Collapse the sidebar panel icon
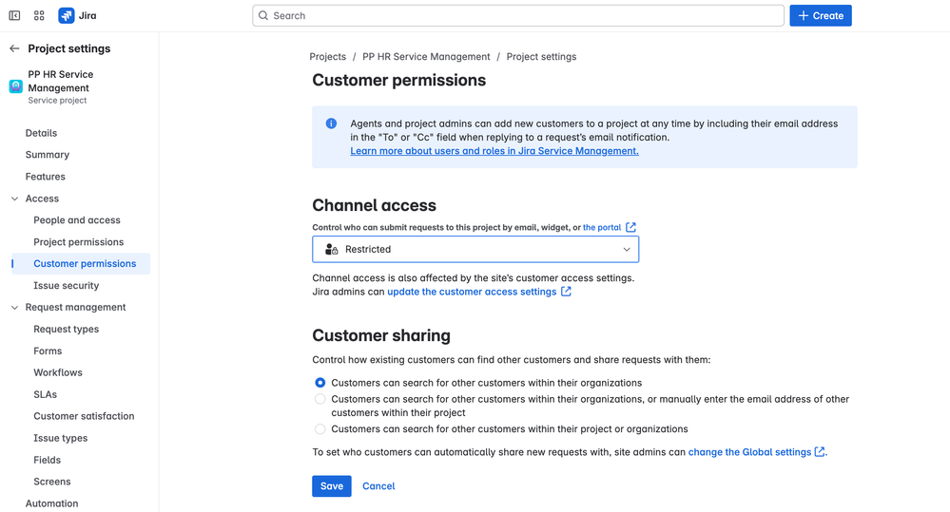The height and width of the screenshot is (512, 950). (x=14, y=15)
